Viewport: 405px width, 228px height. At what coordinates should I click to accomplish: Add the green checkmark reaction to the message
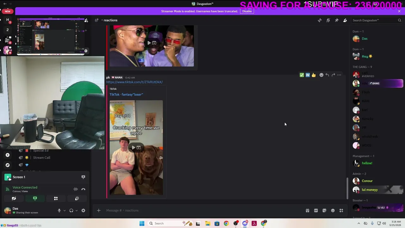click(x=302, y=75)
